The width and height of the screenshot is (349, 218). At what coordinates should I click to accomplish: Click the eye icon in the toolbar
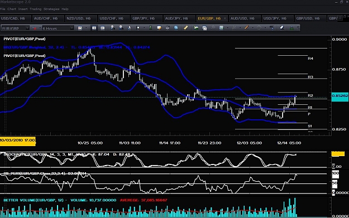coord(168,28)
